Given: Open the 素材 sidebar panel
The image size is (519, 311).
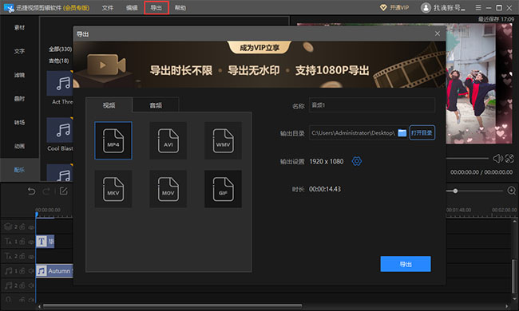Looking at the screenshot, I should click(x=19, y=27).
